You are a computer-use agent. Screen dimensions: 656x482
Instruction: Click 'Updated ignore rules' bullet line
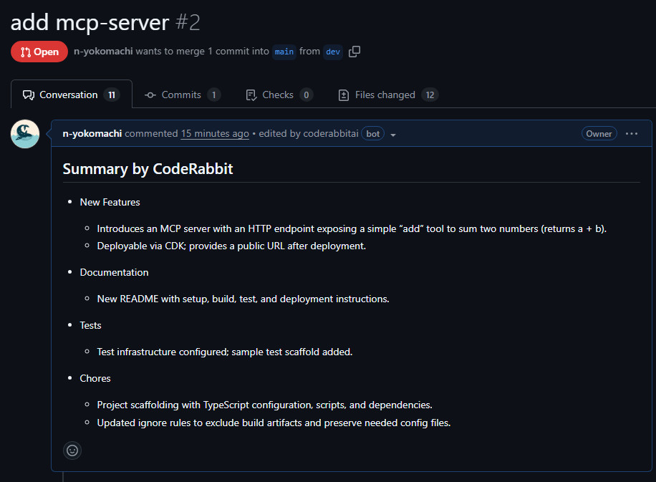click(274, 423)
